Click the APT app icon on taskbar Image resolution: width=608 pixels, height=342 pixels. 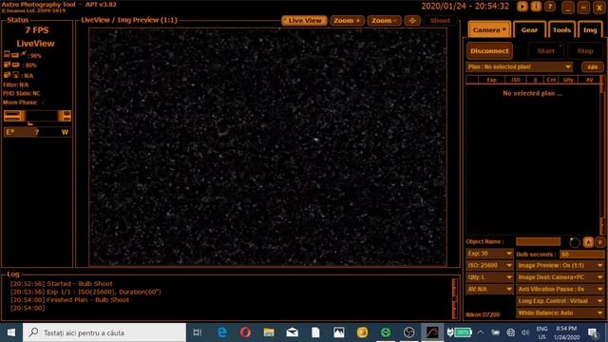432,332
